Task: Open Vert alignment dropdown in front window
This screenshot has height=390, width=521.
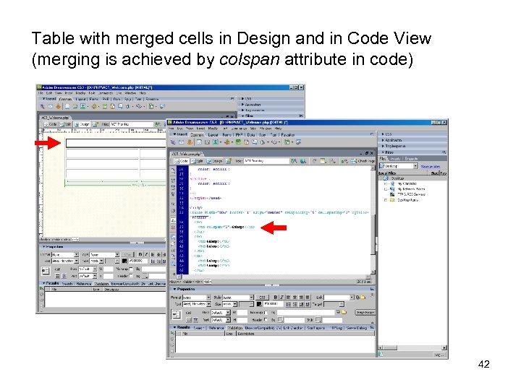Action: coord(228,320)
